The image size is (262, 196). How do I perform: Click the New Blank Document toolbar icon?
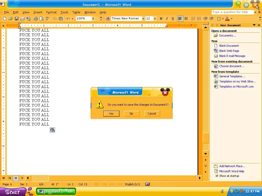pos(5,18)
